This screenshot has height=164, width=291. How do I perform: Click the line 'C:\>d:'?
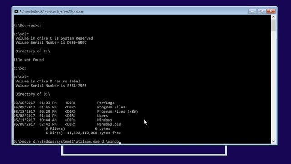click(x=20, y=68)
